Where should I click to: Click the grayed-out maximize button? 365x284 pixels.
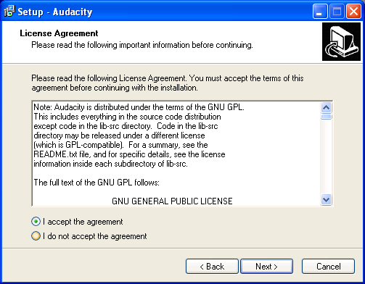(337, 12)
